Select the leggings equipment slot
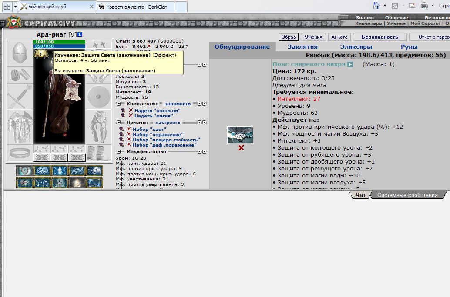450x297 pixels. pos(99,127)
